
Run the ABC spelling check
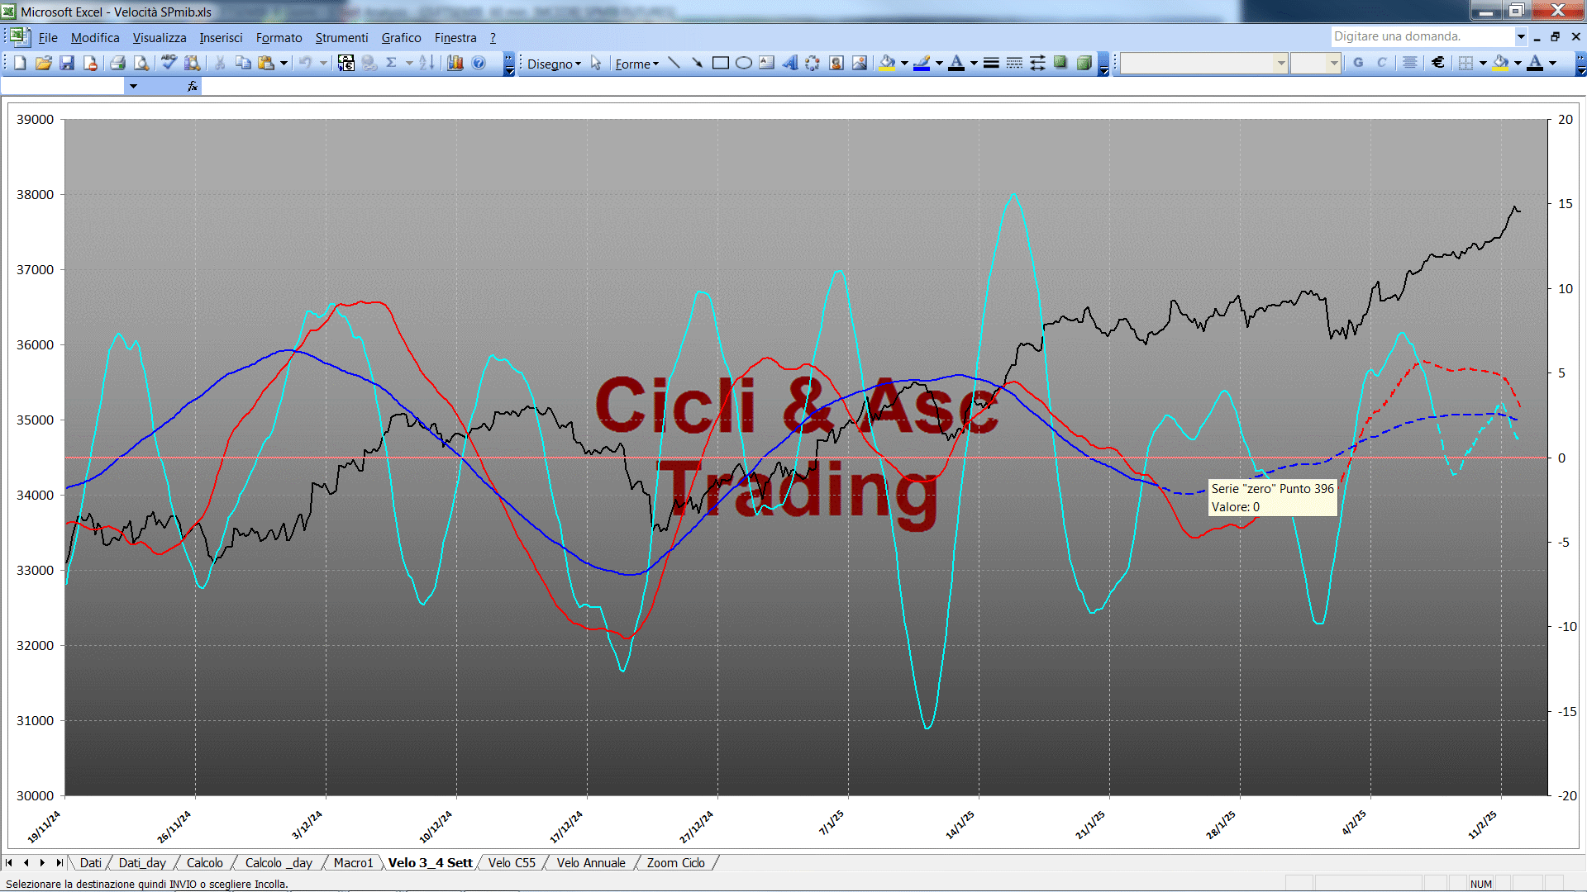coord(169,63)
